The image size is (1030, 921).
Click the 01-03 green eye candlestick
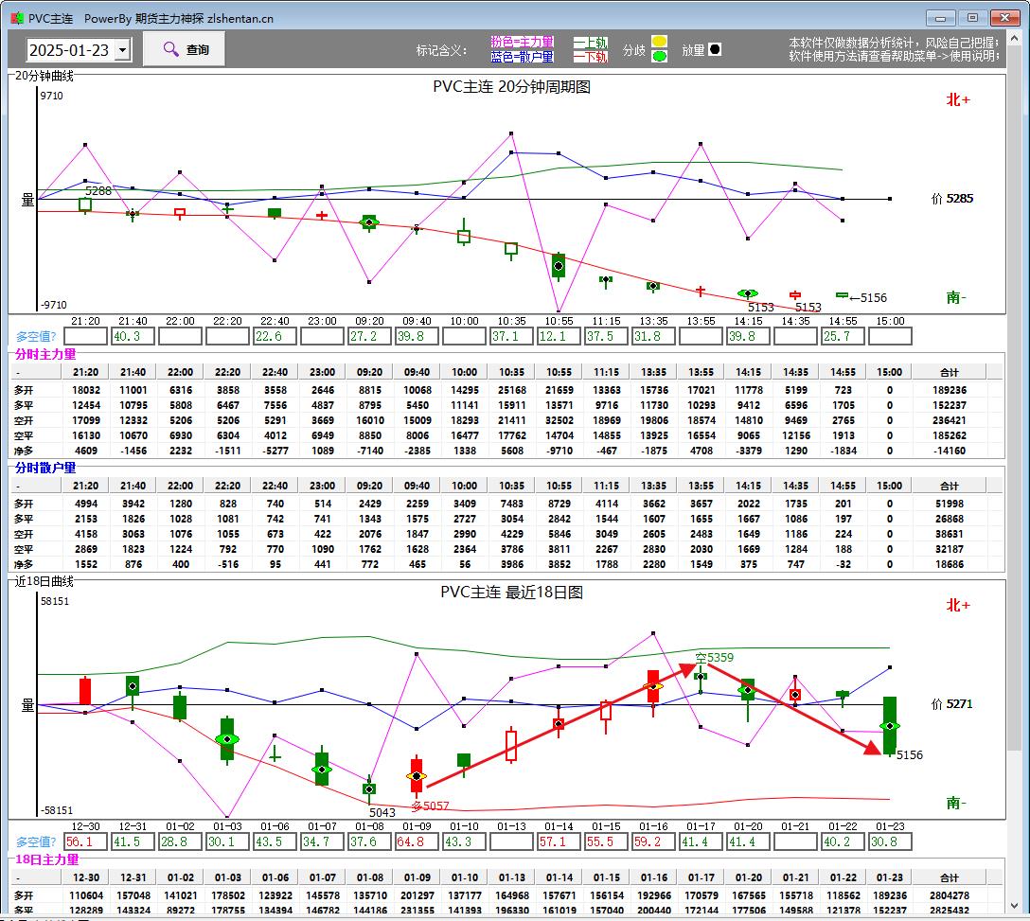click(x=227, y=739)
